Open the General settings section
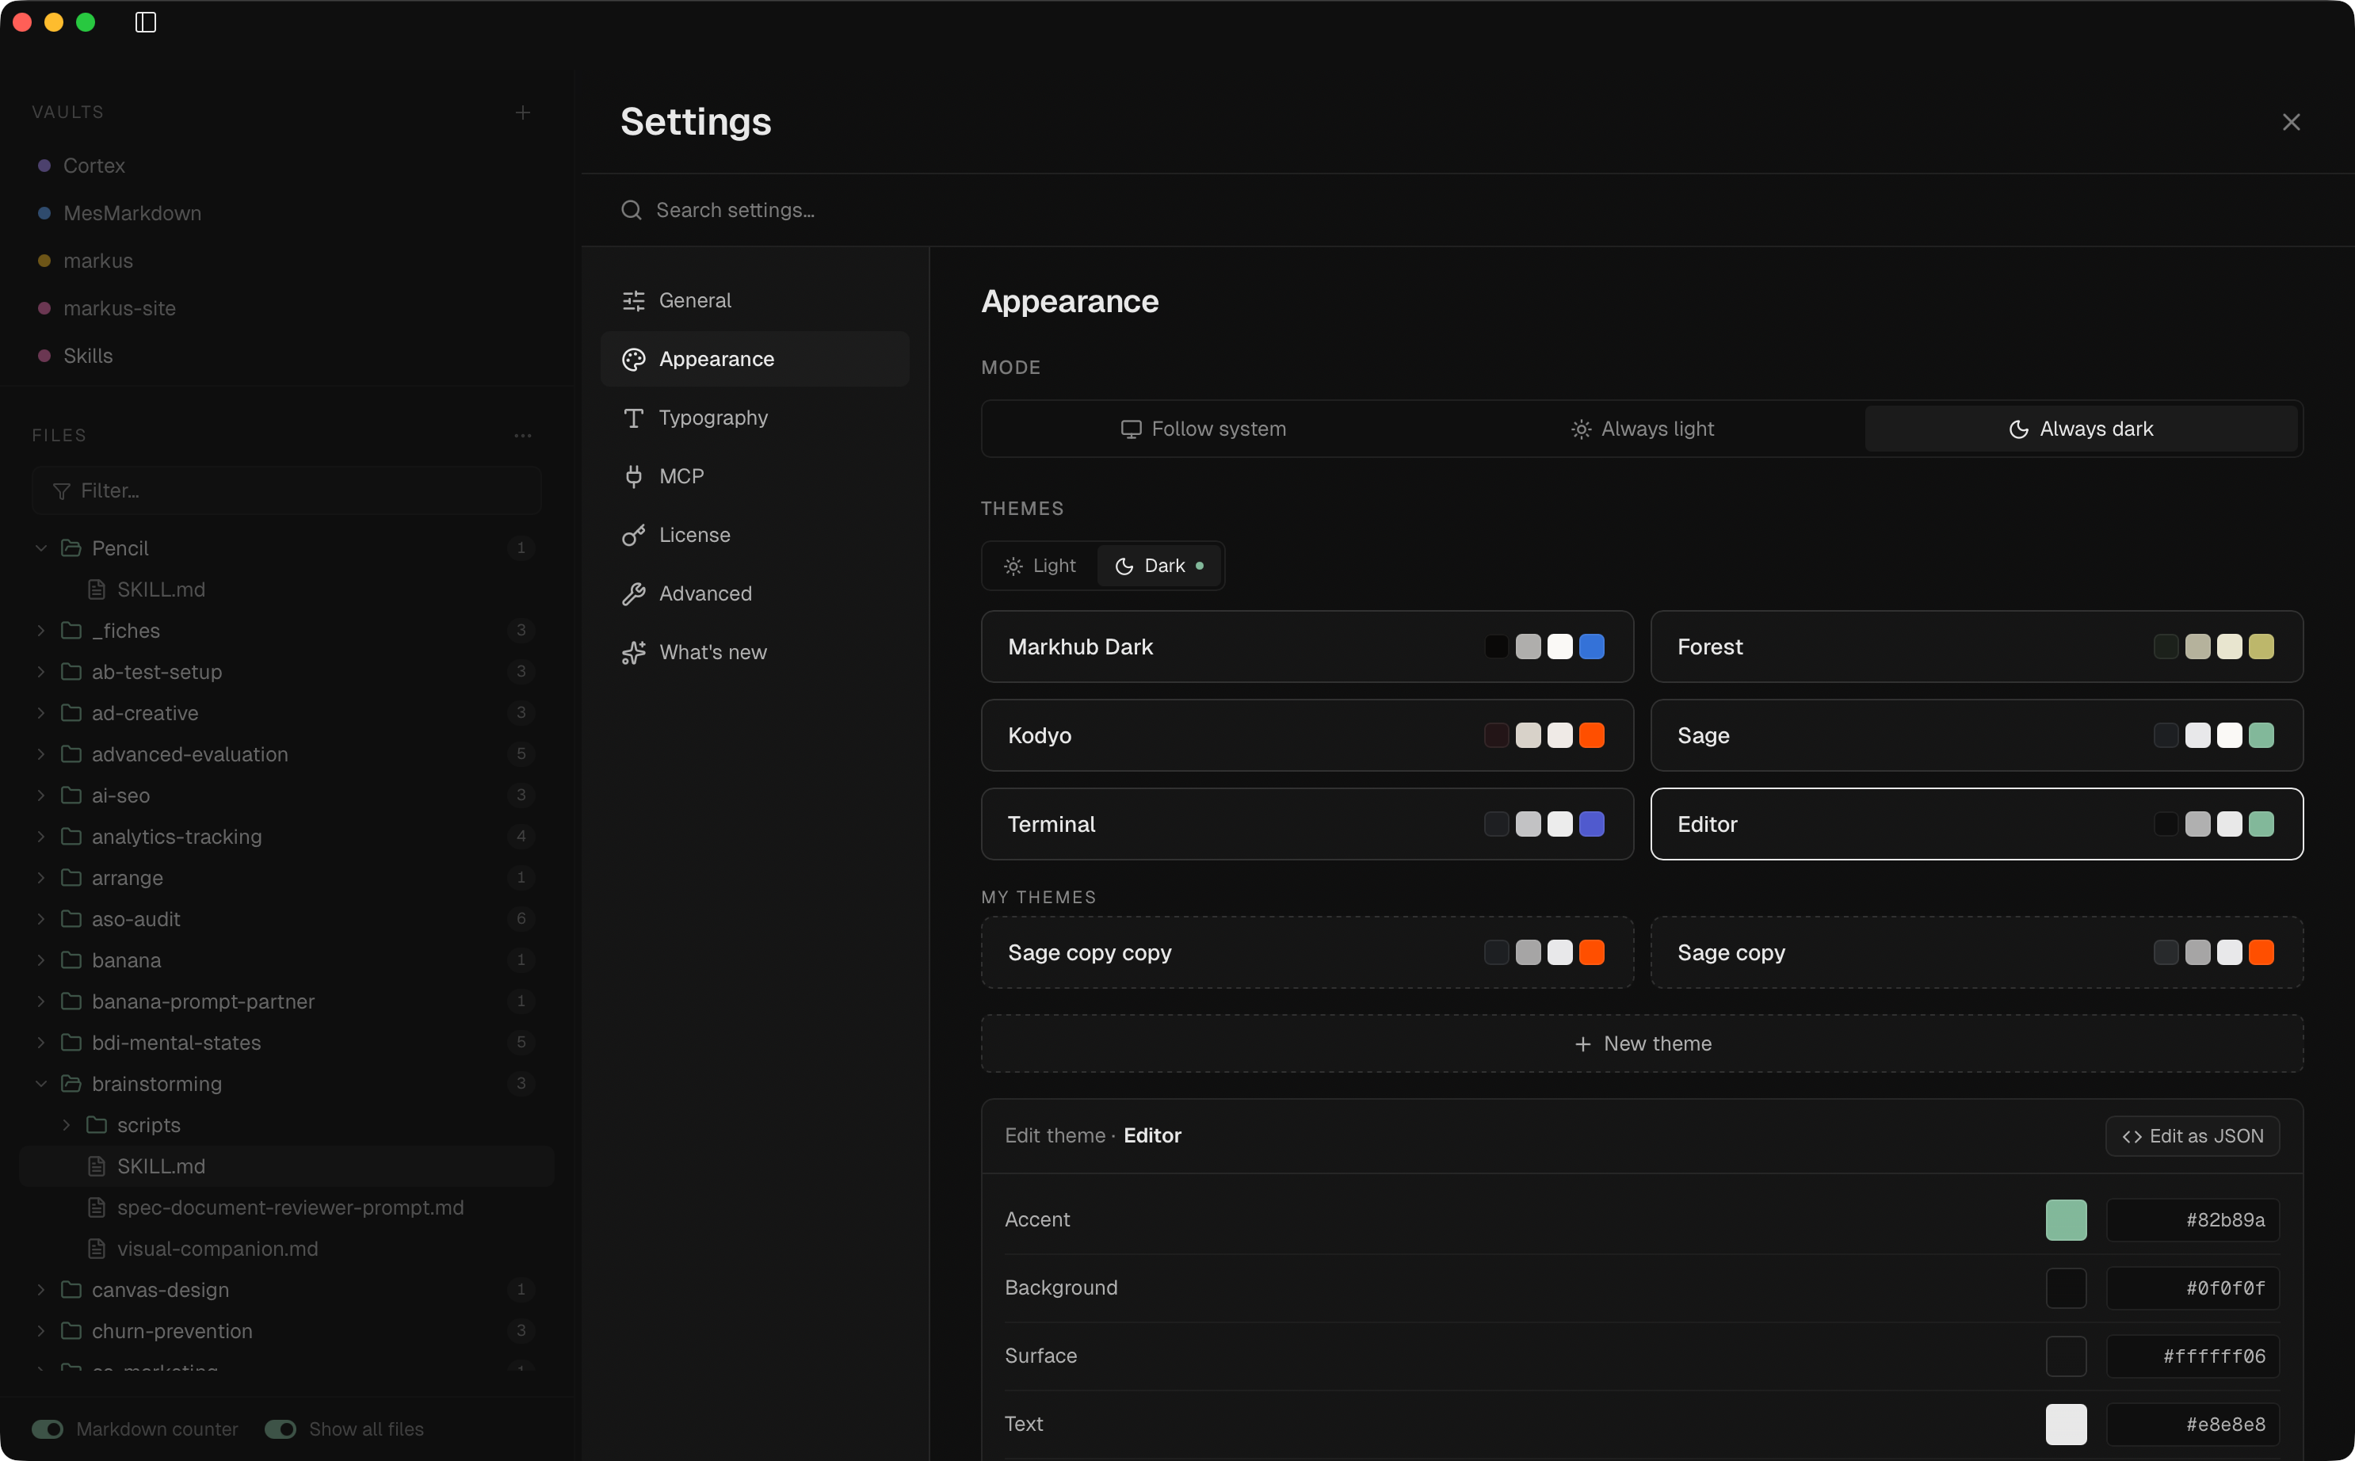Viewport: 2355px width, 1461px height. [754, 300]
